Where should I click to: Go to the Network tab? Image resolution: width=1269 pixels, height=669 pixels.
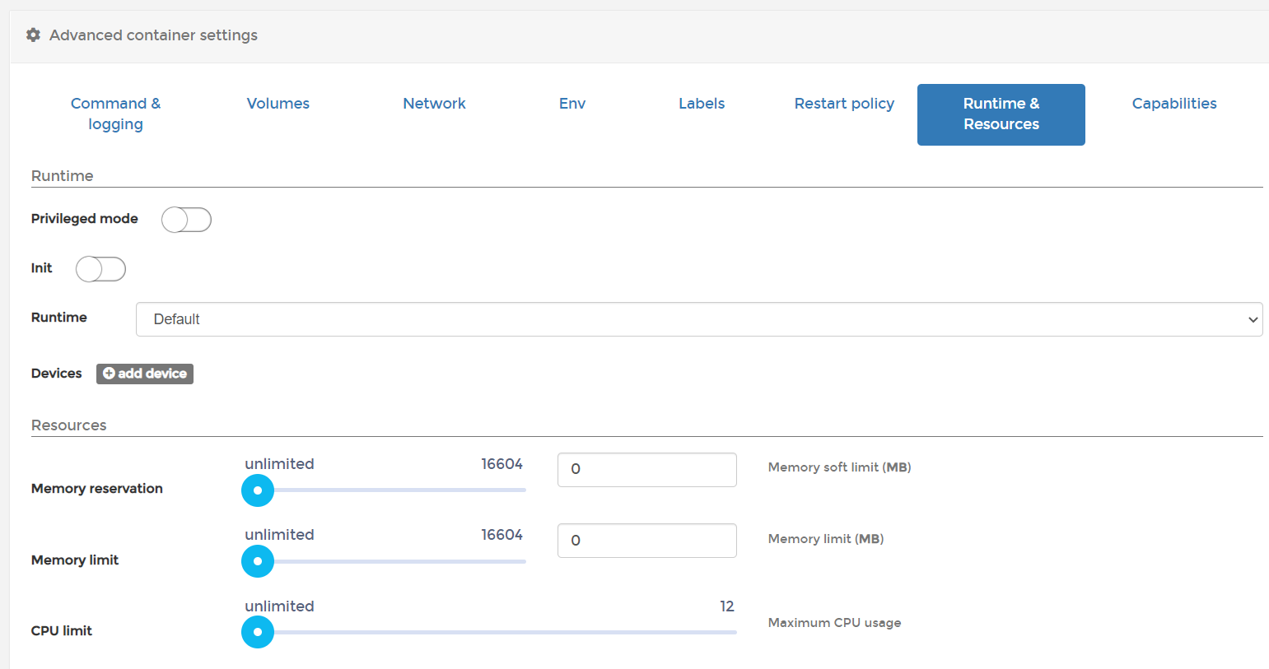[434, 104]
